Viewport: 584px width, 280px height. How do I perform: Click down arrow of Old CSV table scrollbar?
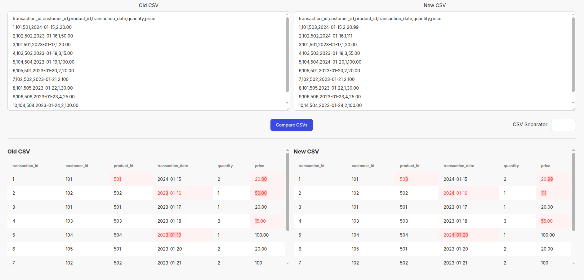[288, 263]
